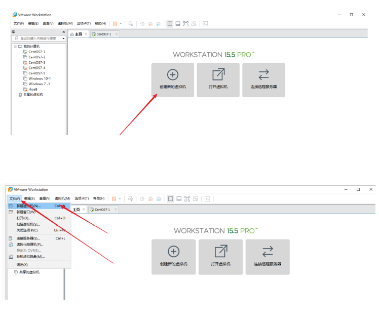
Task: Open 帮助(H) menu in the open-menu window
Action: [x=99, y=198]
